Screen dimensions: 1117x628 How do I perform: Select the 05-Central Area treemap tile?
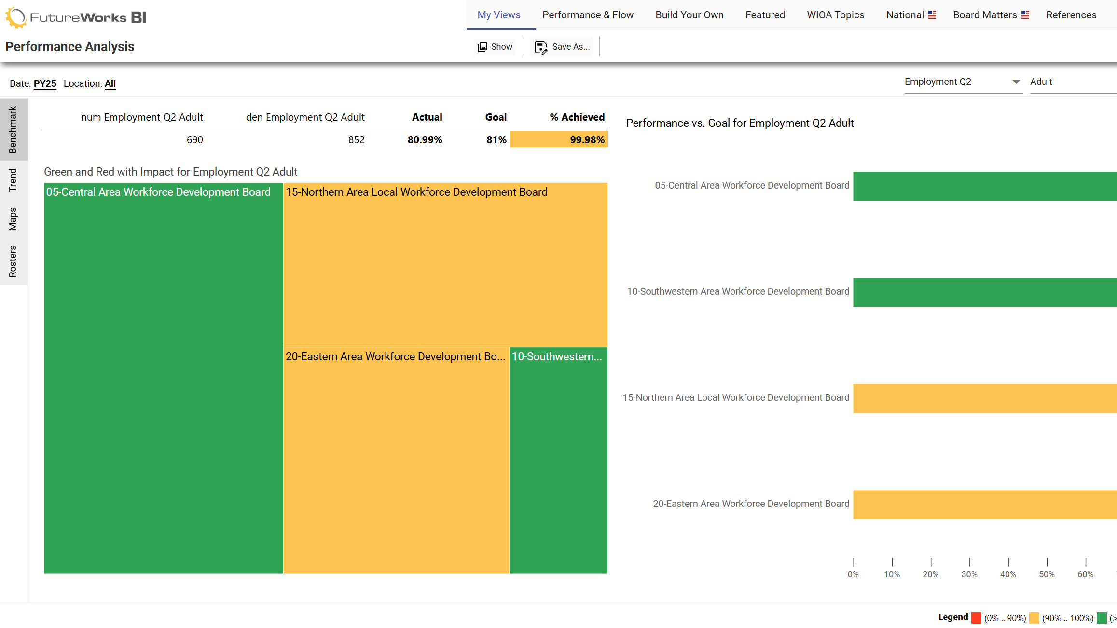pos(163,378)
